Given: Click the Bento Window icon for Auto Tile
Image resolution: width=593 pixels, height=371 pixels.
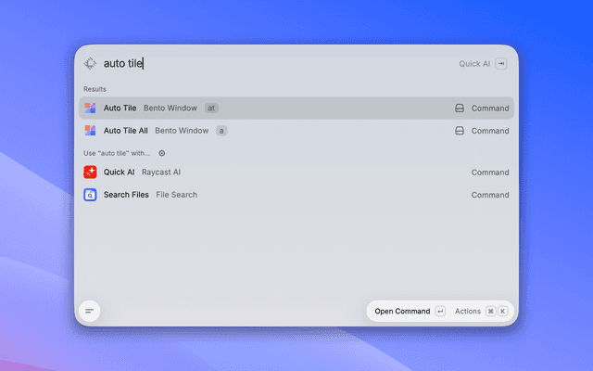Looking at the screenshot, I should (90, 108).
